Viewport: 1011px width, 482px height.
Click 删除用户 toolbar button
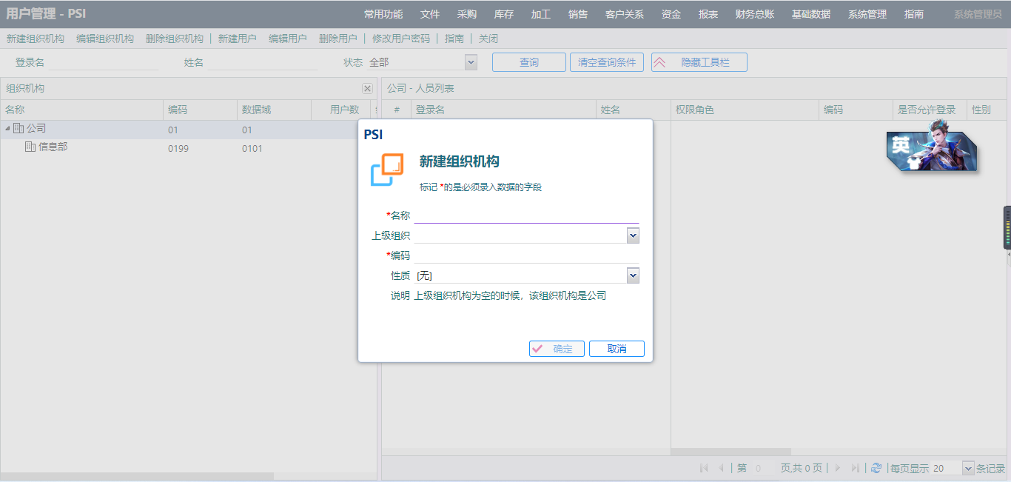[x=338, y=39]
